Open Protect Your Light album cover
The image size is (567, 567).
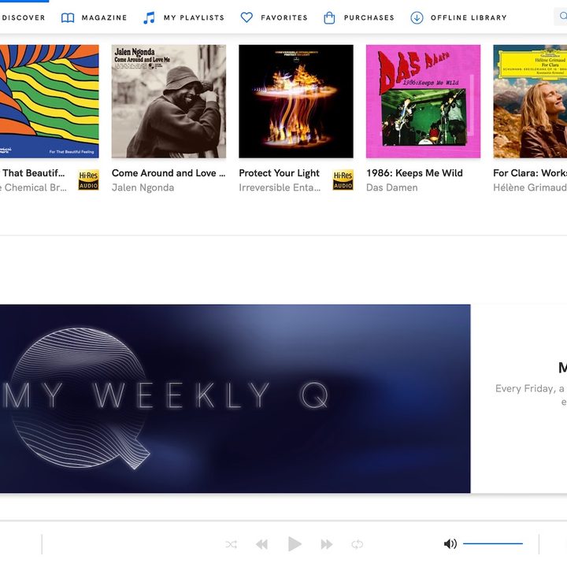[296, 102]
